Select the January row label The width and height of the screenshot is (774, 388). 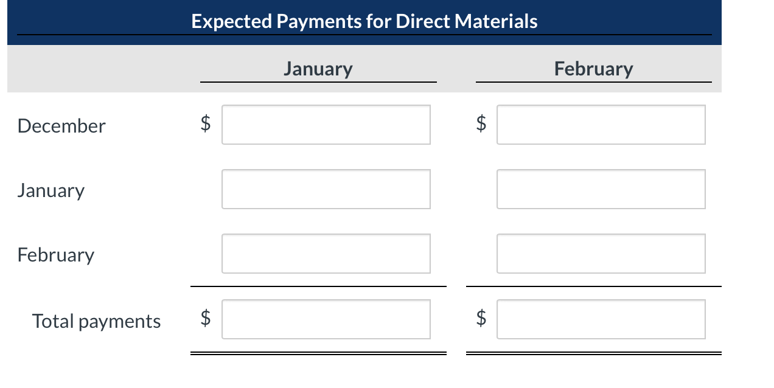click(51, 190)
